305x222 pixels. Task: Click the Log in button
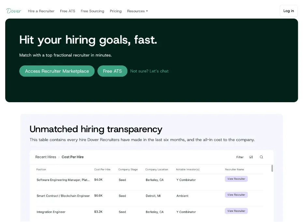[288, 11]
